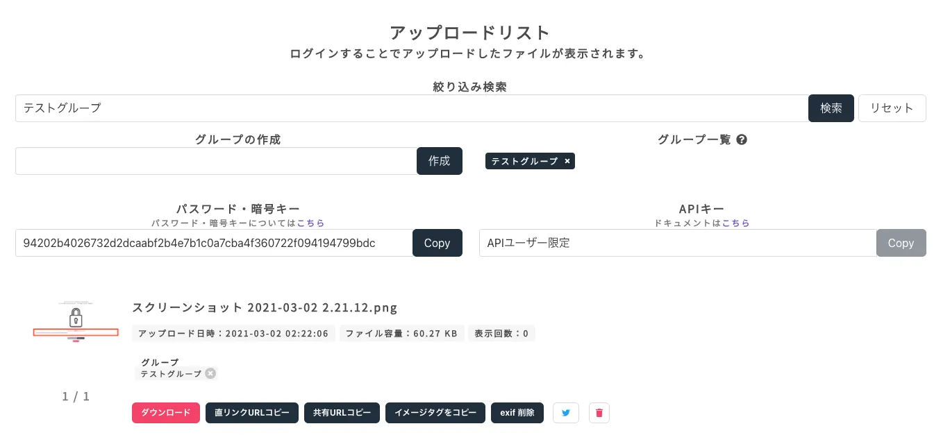
Task: Click the グループの作成 name input field
Action: tap(215, 161)
